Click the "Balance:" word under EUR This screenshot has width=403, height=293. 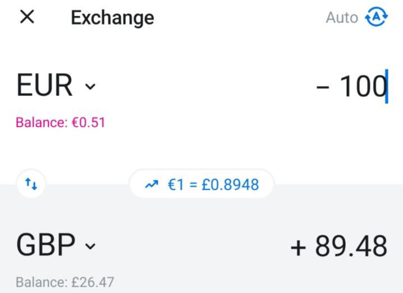(40, 122)
